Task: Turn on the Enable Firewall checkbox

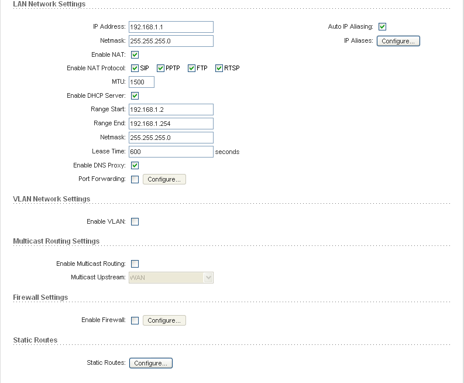Action: 135,320
